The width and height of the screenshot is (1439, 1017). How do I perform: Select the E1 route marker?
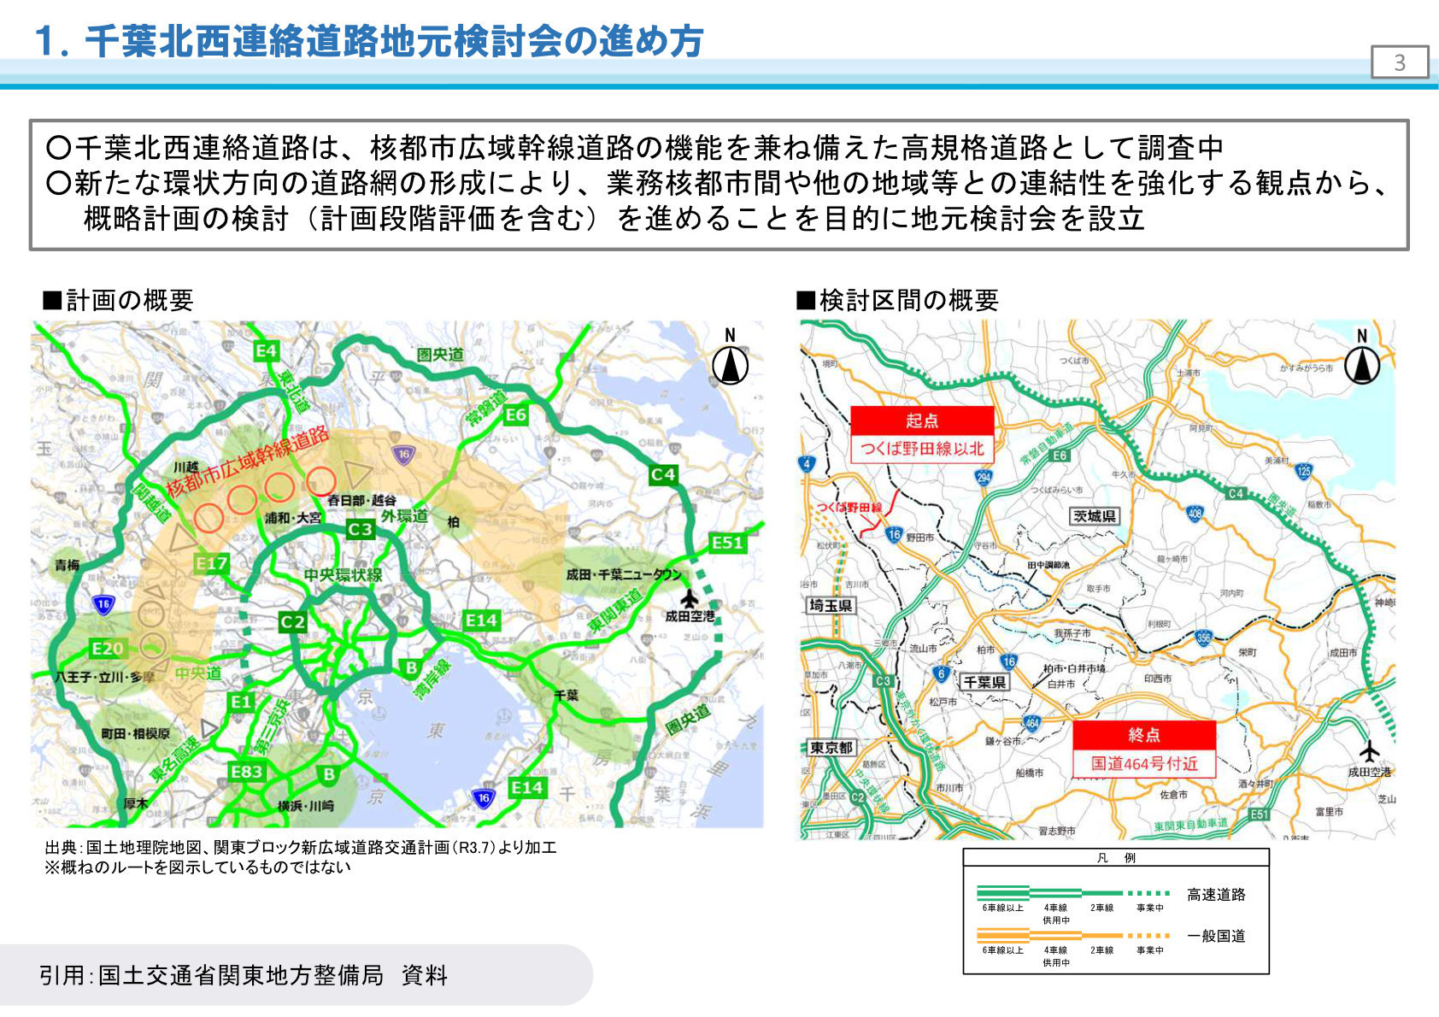tap(241, 702)
